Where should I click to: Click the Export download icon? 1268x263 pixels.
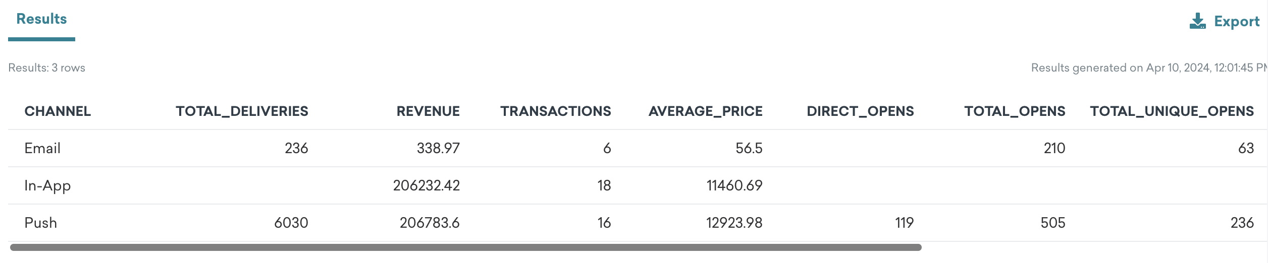click(x=1198, y=21)
